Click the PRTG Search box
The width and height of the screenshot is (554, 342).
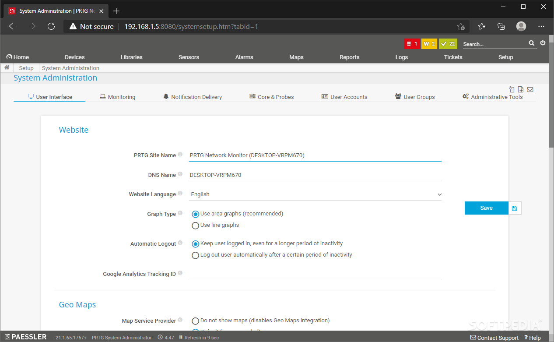tap(494, 44)
